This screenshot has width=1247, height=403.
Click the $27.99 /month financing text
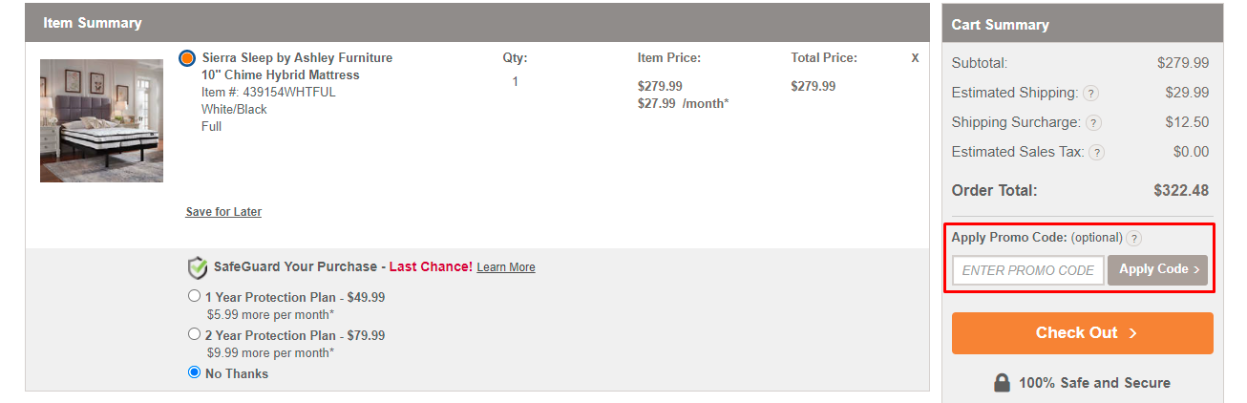pyautogui.click(x=683, y=103)
